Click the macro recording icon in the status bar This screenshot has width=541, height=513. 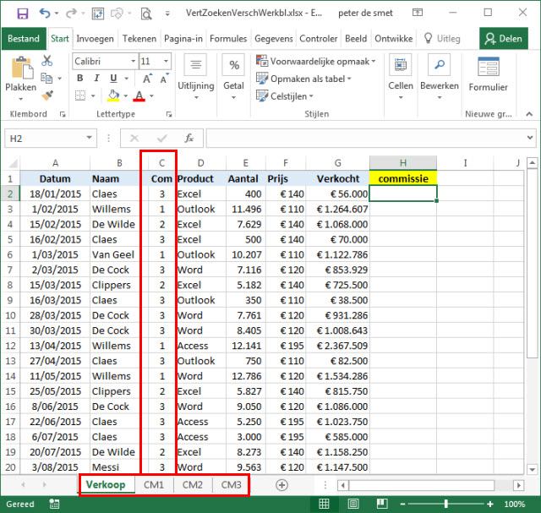[x=54, y=504]
